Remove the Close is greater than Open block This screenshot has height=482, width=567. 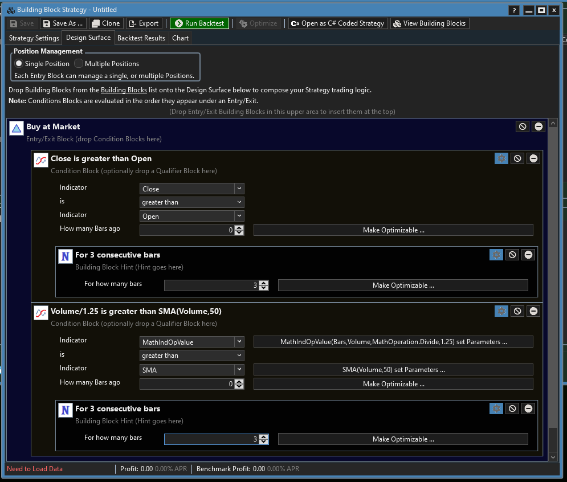(x=533, y=158)
